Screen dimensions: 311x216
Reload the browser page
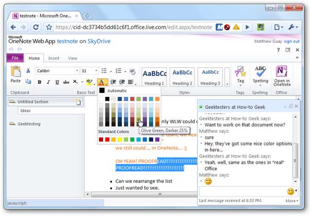(36, 27)
